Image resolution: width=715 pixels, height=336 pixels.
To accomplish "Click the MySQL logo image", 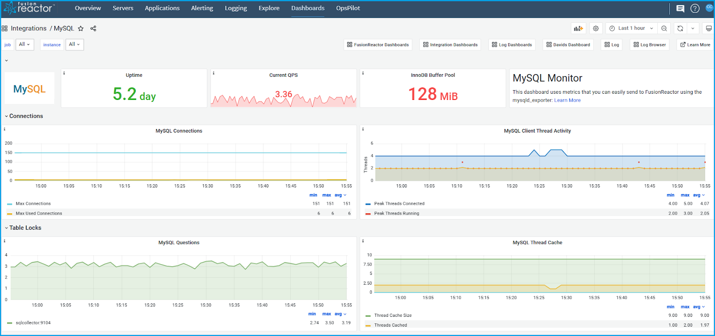I will click(29, 89).
